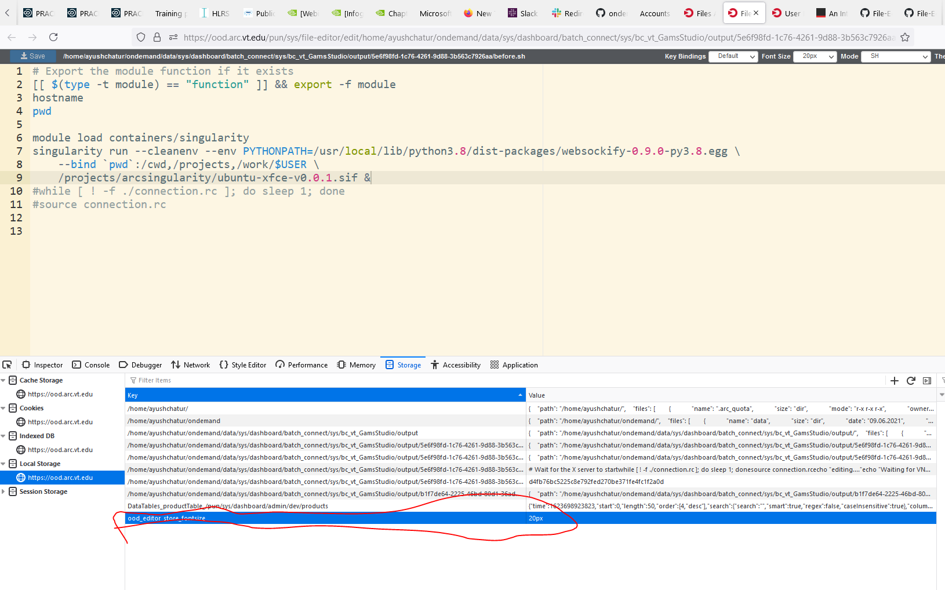
Task: Refresh storage items with the reload icon
Action: 911,381
